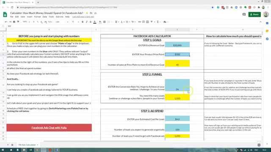Click the Merge cells icon

tap(109, 22)
